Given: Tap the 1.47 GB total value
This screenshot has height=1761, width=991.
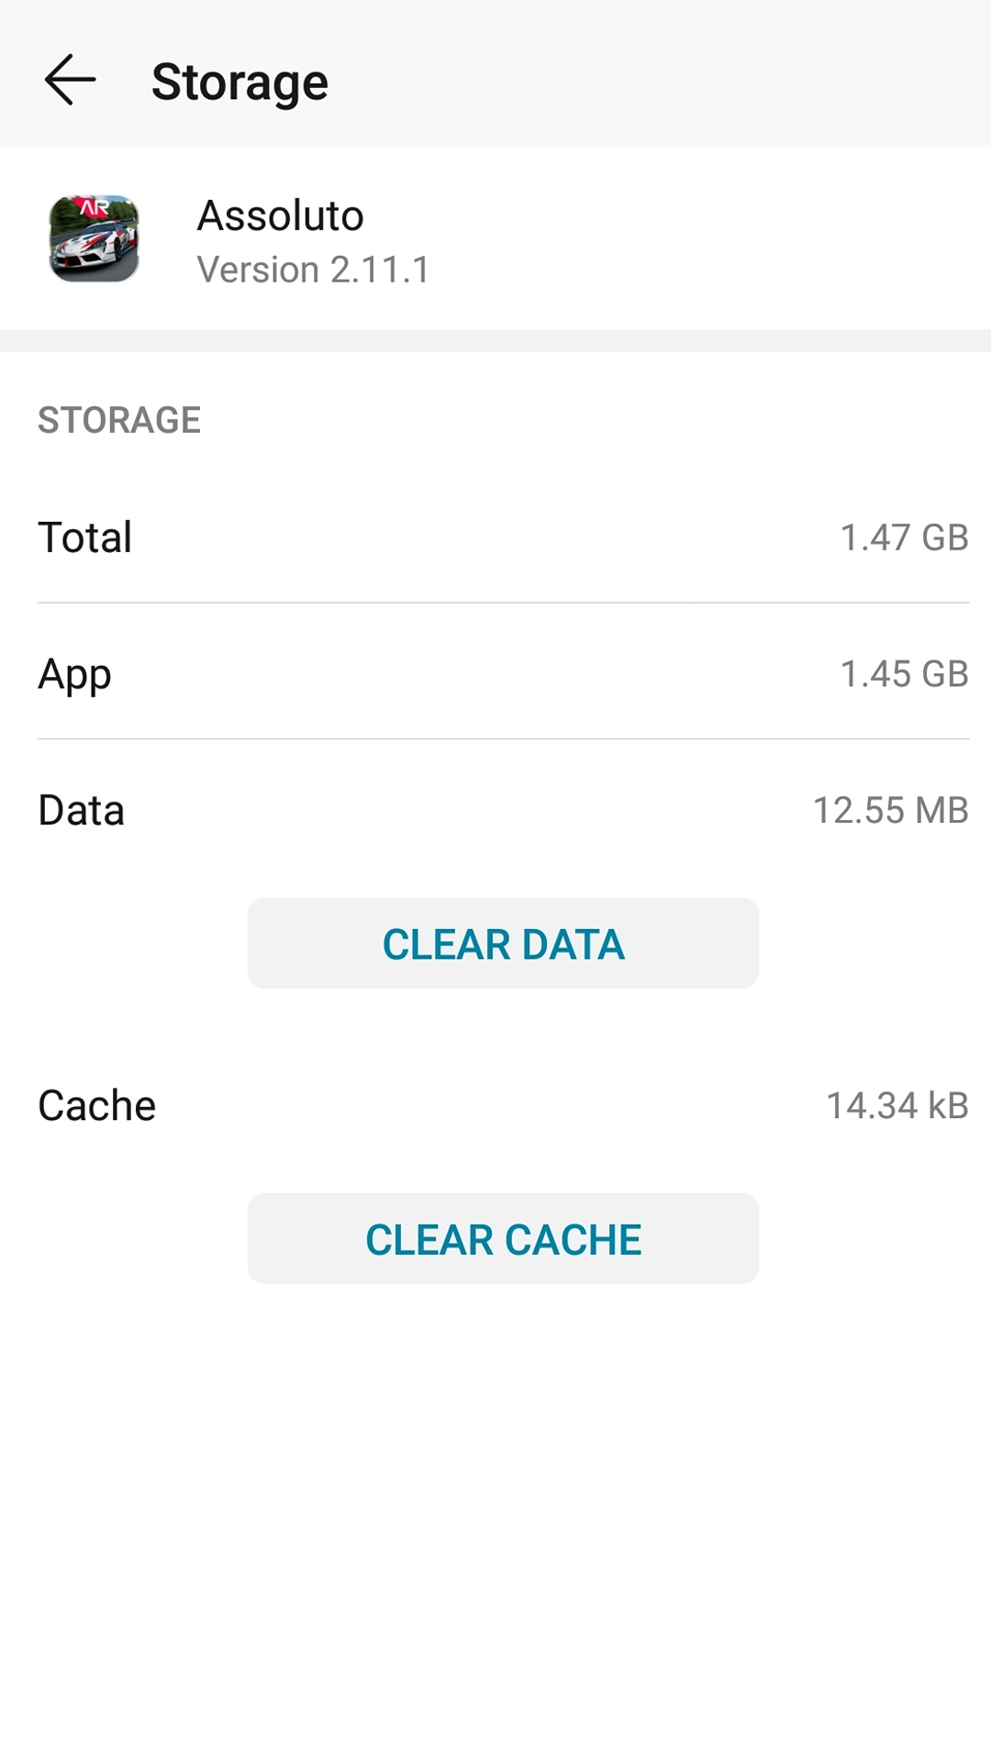Looking at the screenshot, I should pyautogui.click(x=904, y=537).
